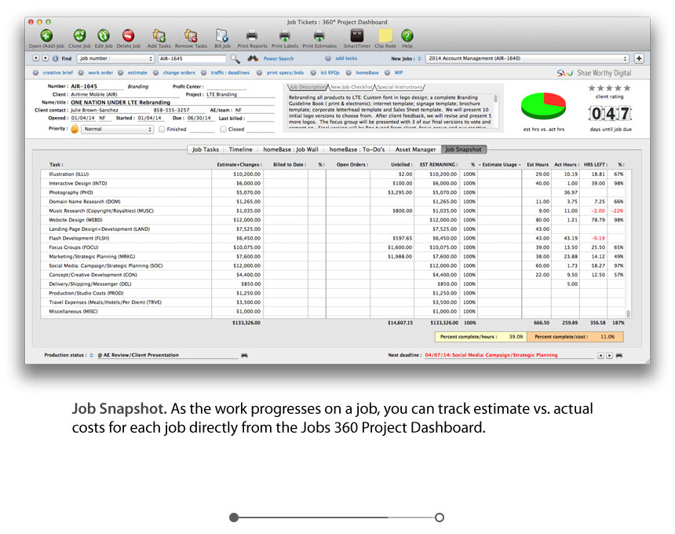Check the Finished checkbox

162,130
